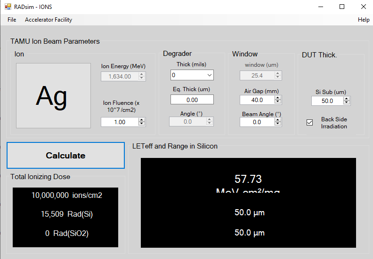The width and height of the screenshot is (373, 259).
Task: Increase Ion Fluence with up arrow
Action: pos(142,120)
